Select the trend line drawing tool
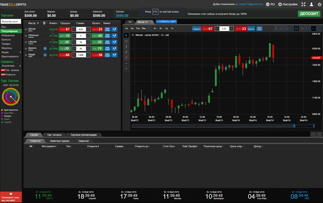323x203 pixels. [126, 52]
